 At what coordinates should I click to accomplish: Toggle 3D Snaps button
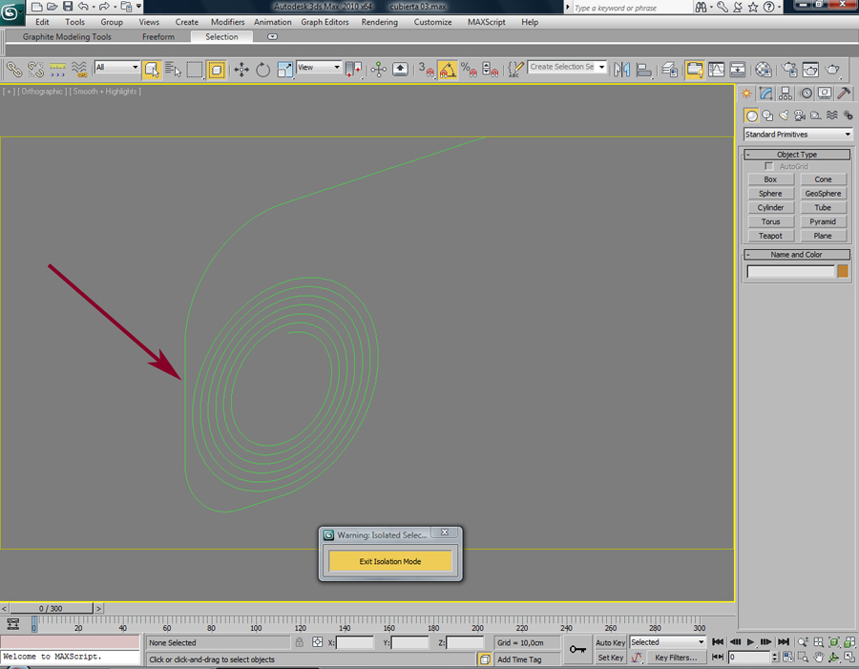(x=426, y=70)
